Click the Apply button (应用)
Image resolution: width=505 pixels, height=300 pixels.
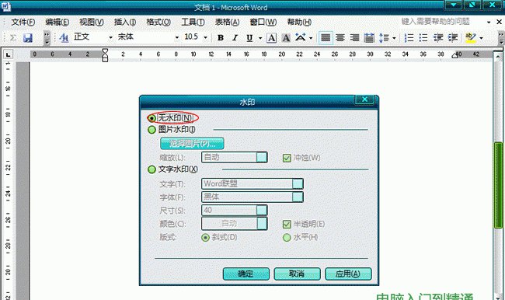(348, 274)
